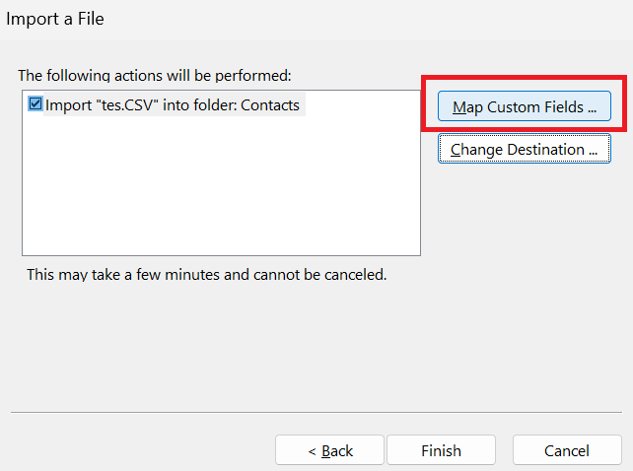Cancel the Import a File wizard
Screen dimensions: 633x471
point(567,450)
